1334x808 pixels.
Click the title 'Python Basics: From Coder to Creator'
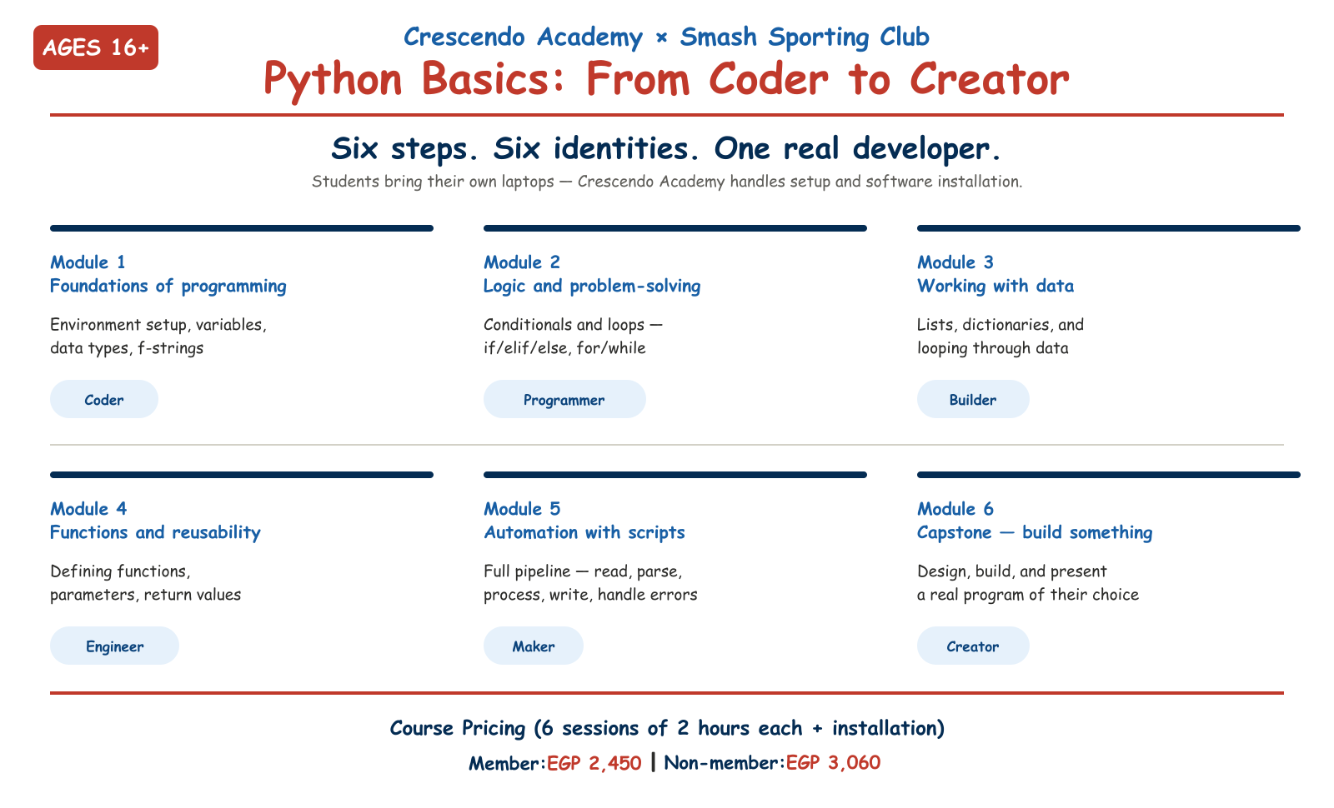coord(666,80)
